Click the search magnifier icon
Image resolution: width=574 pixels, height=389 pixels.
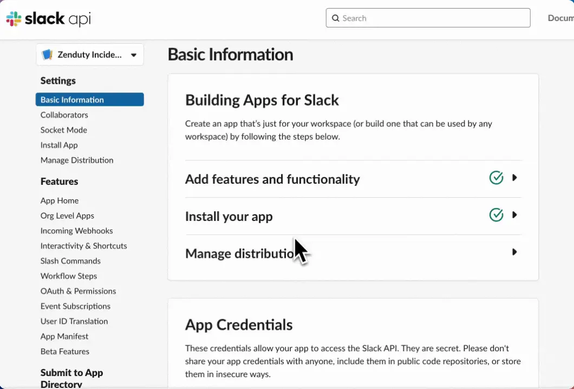pyautogui.click(x=335, y=18)
